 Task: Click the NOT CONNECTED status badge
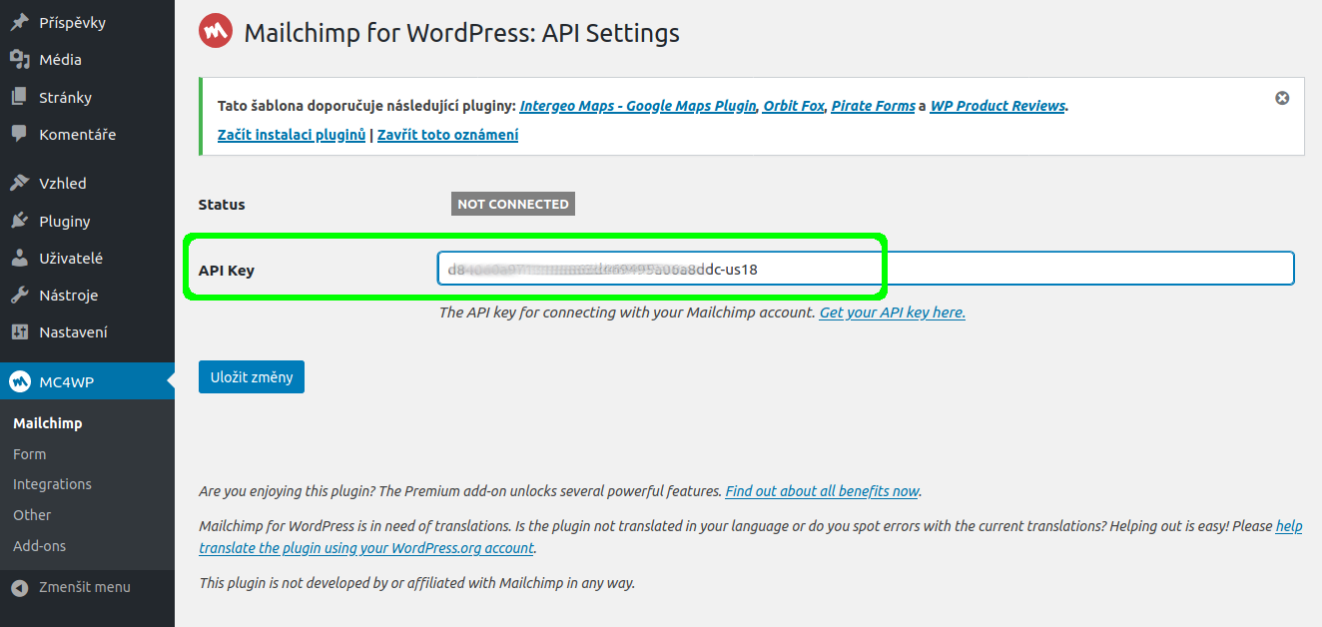513,204
